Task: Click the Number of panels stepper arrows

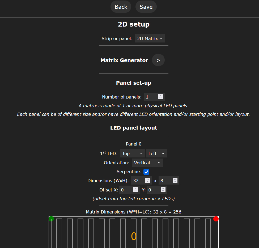Action: point(160,97)
